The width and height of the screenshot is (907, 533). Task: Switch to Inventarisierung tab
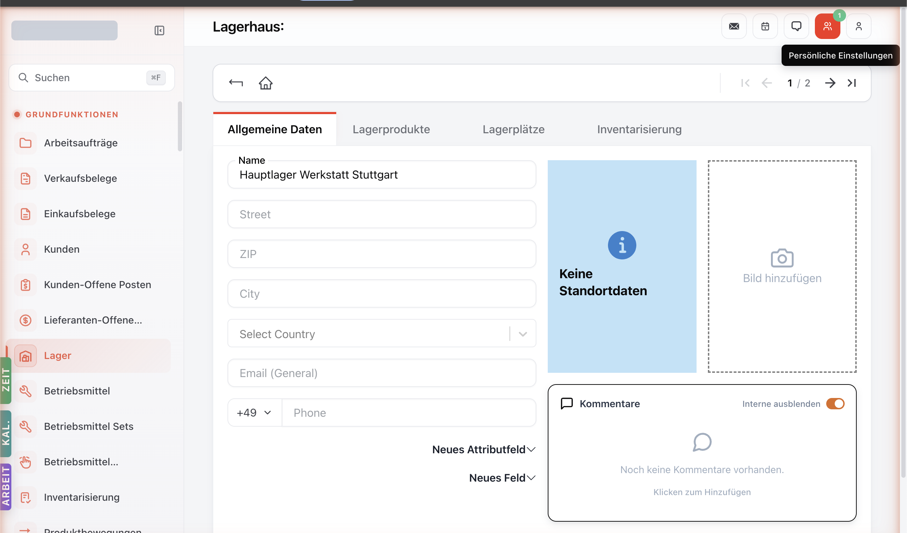click(639, 129)
